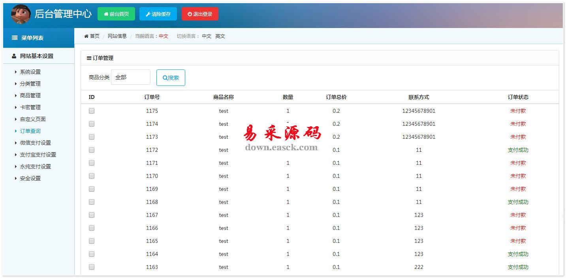566x278 pixels.
Task: Open the 商品分类 dropdown showing 全部
Action: [x=131, y=77]
